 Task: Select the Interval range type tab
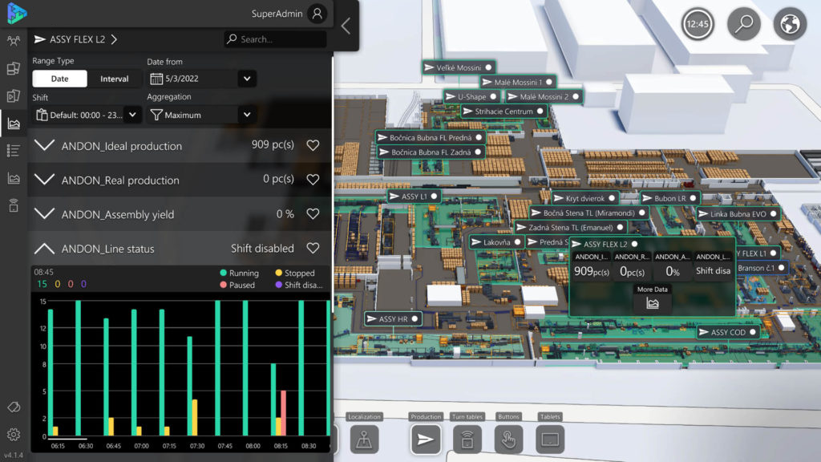click(114, 79)
